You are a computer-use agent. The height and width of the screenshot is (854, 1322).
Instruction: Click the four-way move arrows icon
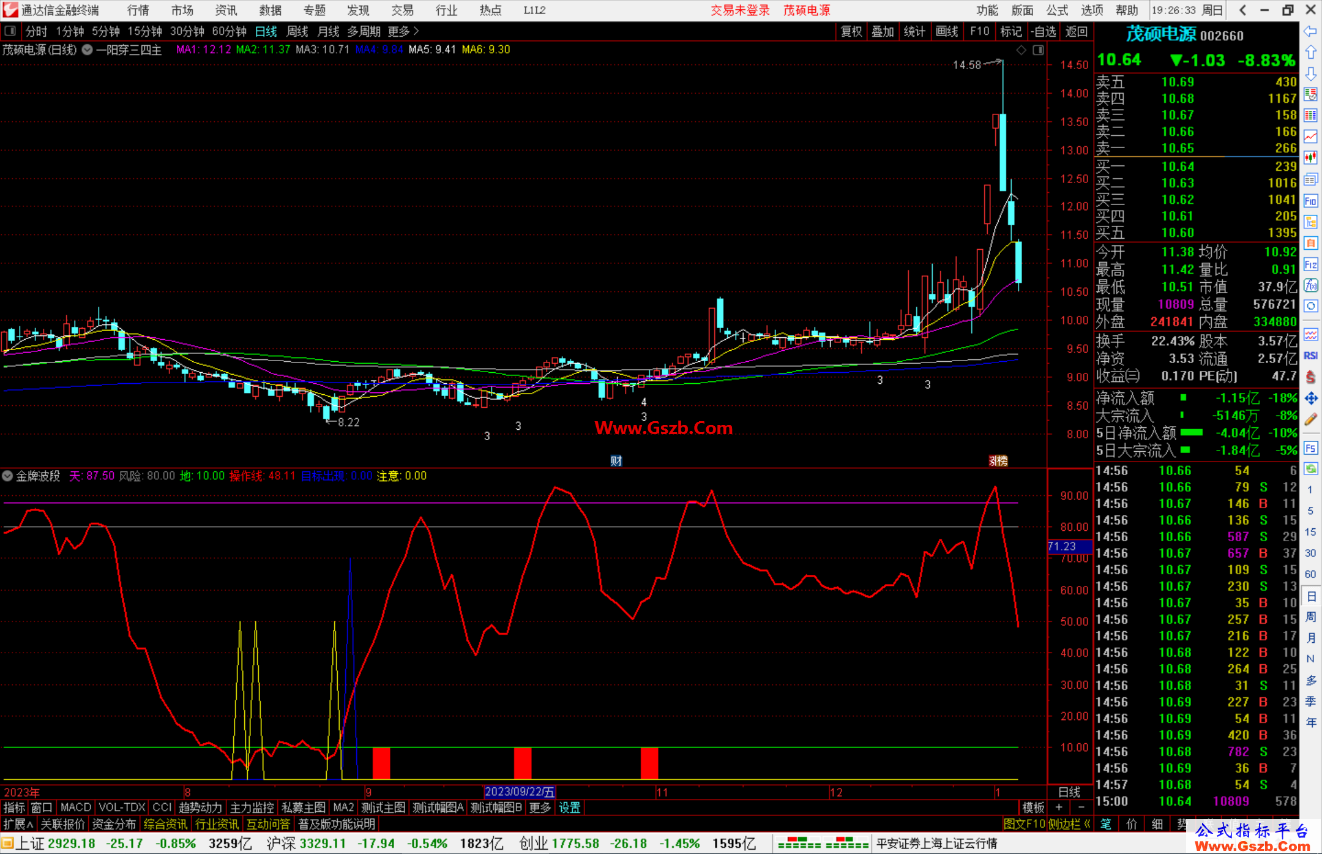1310,399
